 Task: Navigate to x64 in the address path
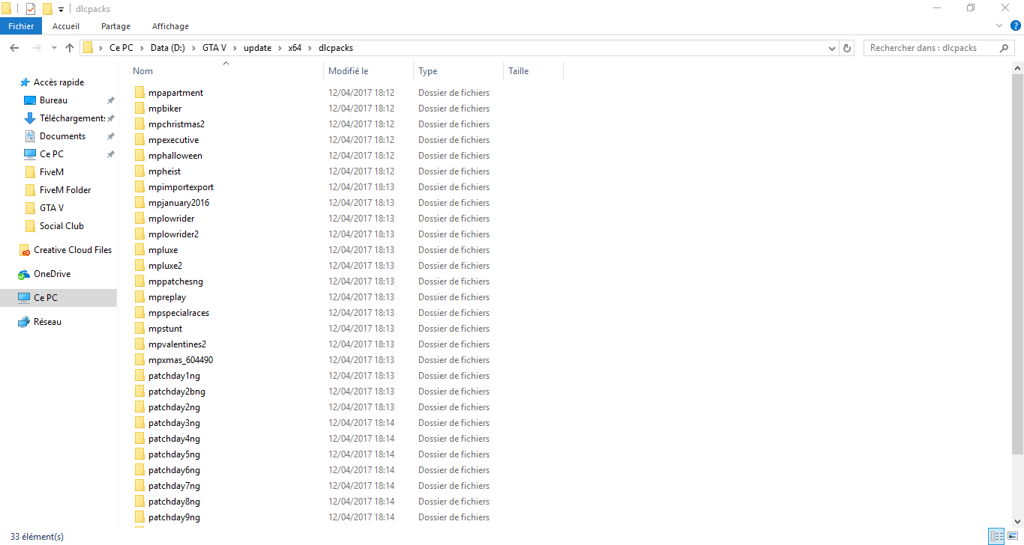pos(295,48)
